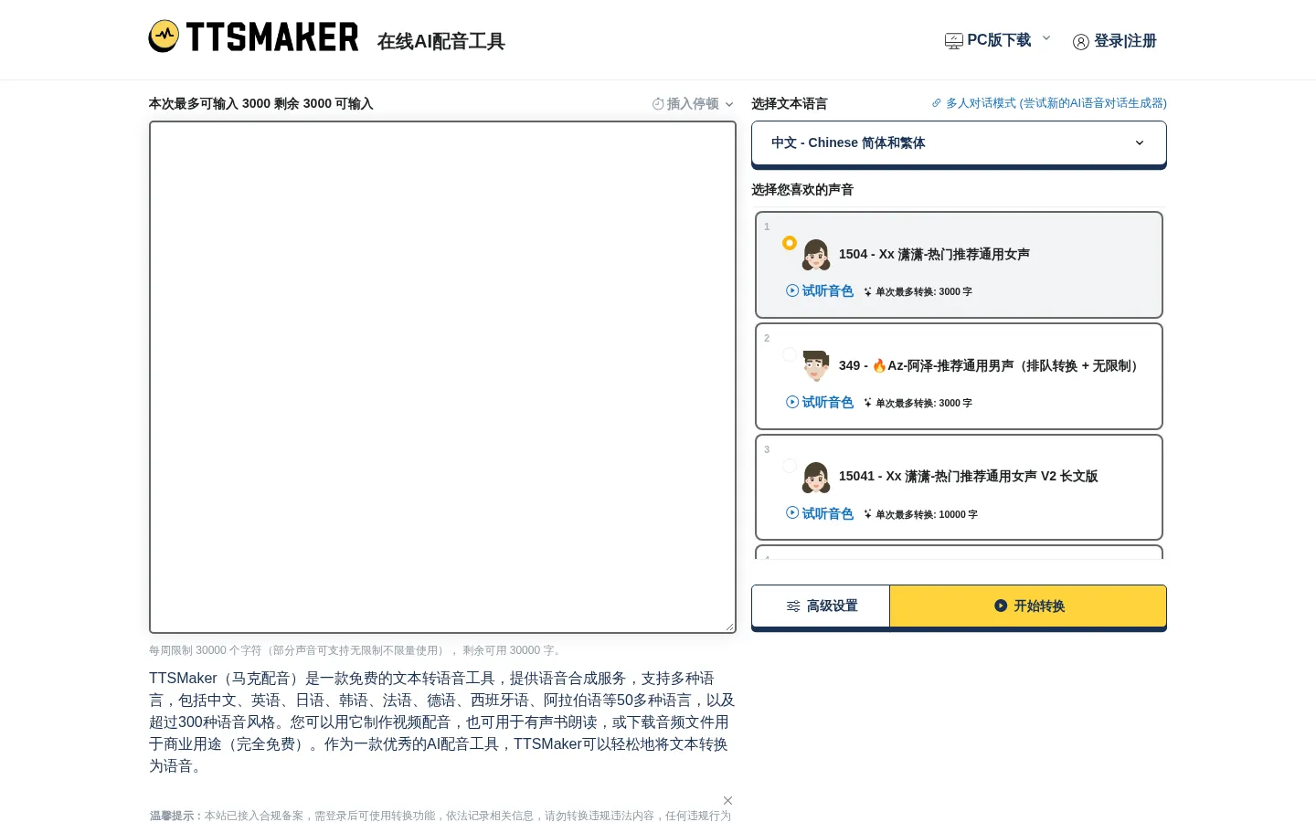Click the 每周限制 30000 个字符 quota text
Viewport: 1316px width, 822px height.
pos(357,650)
